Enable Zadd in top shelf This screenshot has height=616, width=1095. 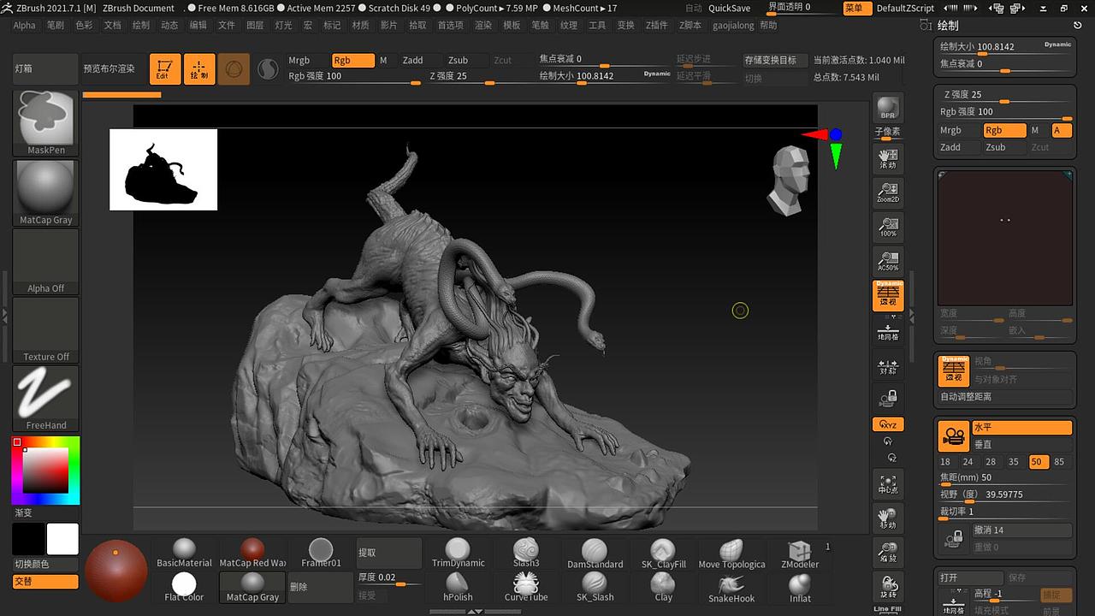(420, 61)
